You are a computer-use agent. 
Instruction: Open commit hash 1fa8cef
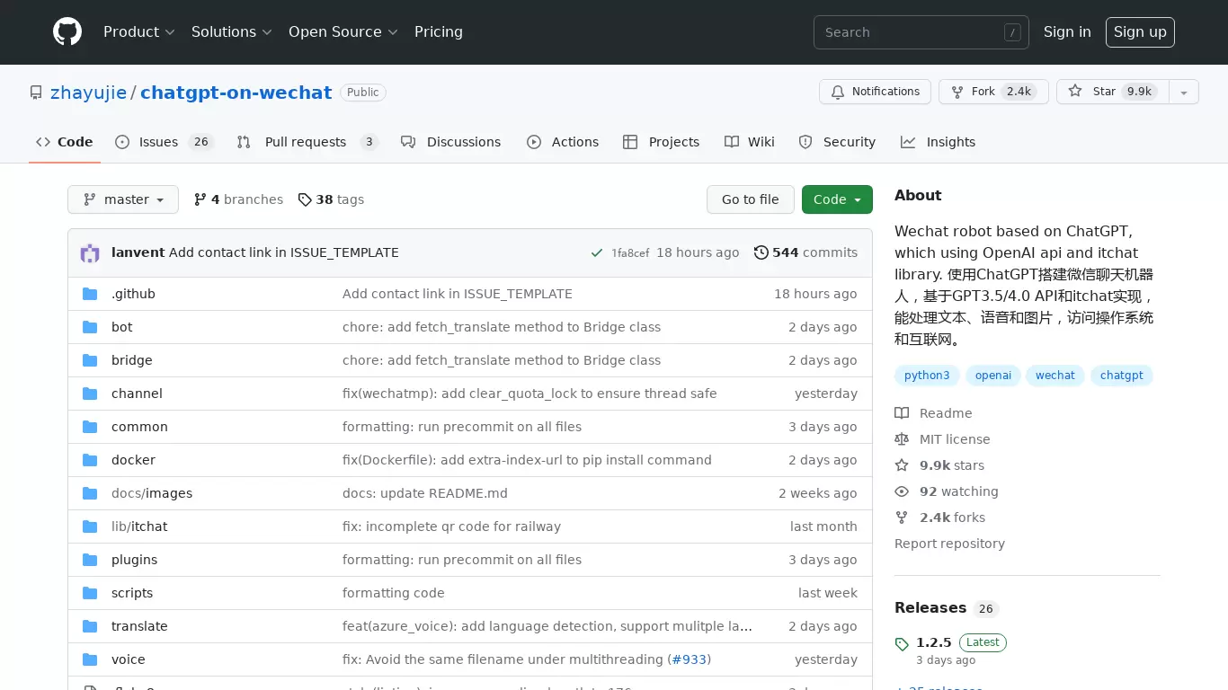click(630, 253)
